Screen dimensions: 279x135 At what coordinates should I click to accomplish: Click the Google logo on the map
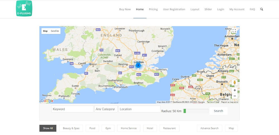click(47, 101)
